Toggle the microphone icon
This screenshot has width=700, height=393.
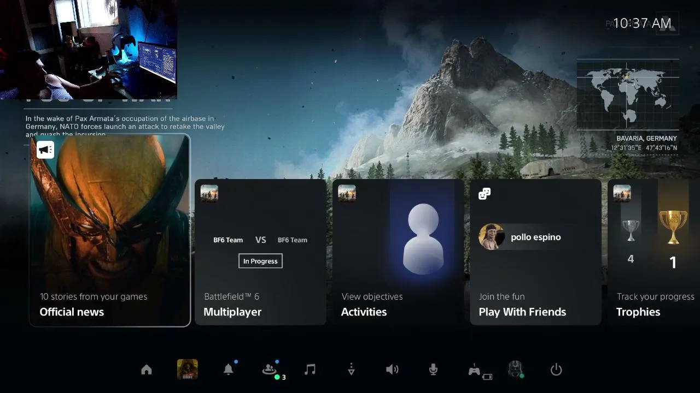(433, 370)
